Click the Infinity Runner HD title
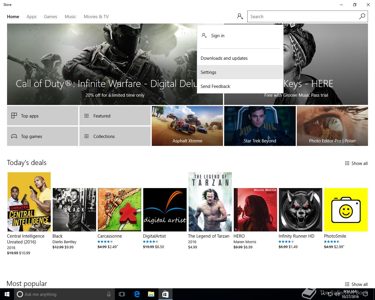The width and height of the screenshot is (375, 300). [x=296, y=236]
